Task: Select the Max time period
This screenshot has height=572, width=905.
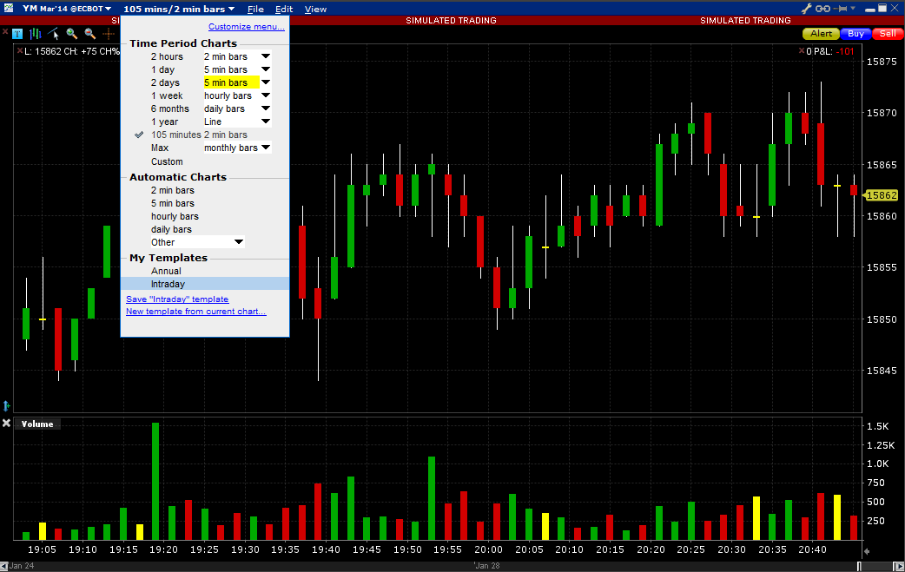Action: click(x=160, y=148)
